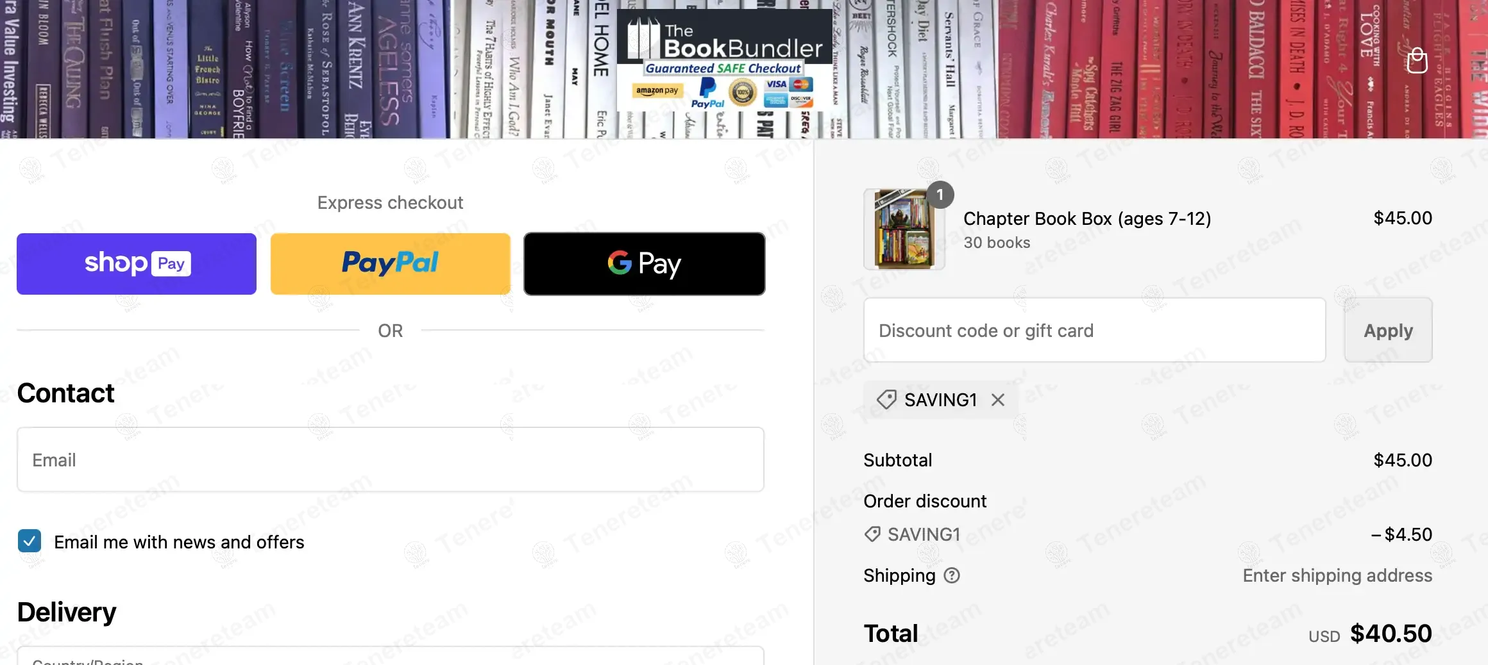Open the Chapter Book Box product thumbnail
Image resolution: width=1488 pixels, height=665 pixels.
click(904, 229)
